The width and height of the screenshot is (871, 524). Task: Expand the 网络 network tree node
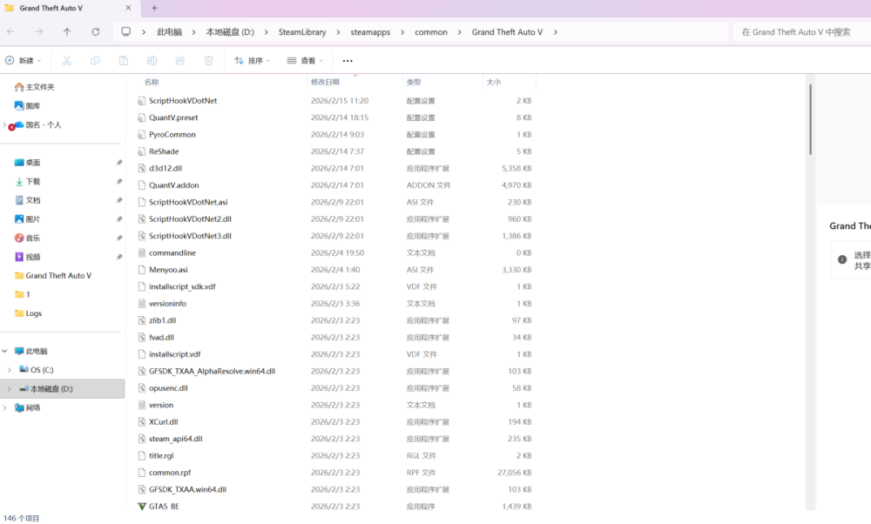5,407
